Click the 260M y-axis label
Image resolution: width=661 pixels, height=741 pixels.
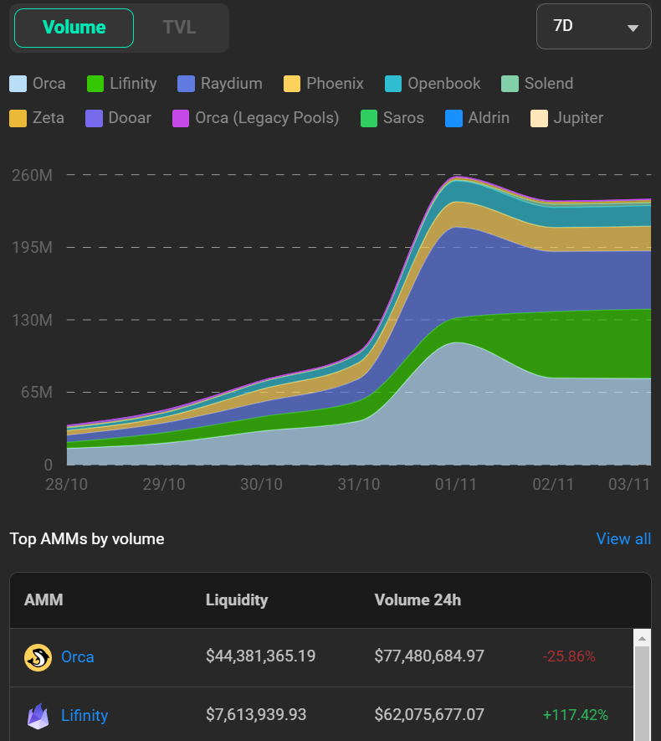coord(32,175)
